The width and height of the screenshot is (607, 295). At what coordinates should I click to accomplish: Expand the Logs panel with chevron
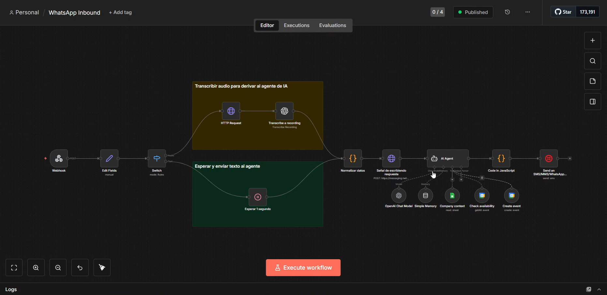pyautogui.click(x=599, y=289)
